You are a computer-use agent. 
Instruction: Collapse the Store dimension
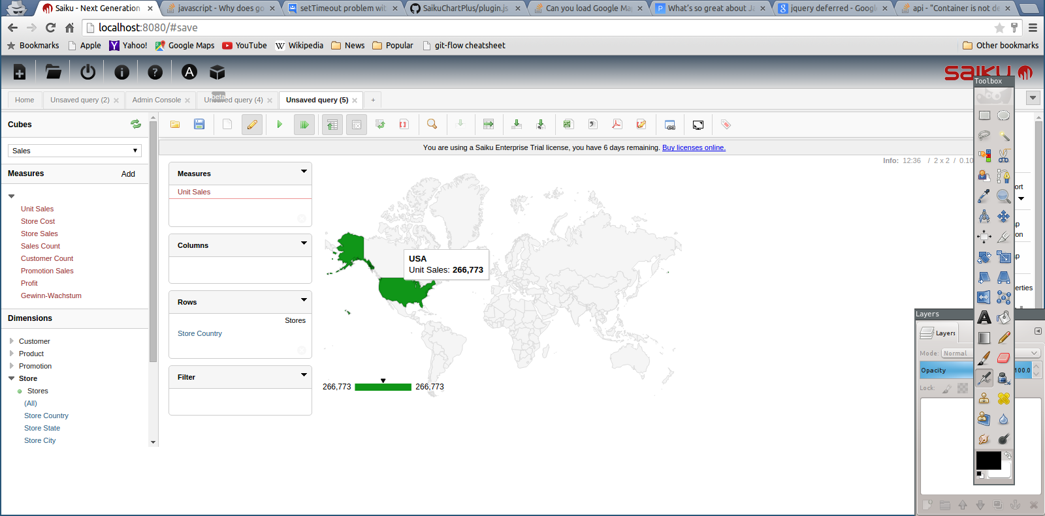click(x=12, y=378)
